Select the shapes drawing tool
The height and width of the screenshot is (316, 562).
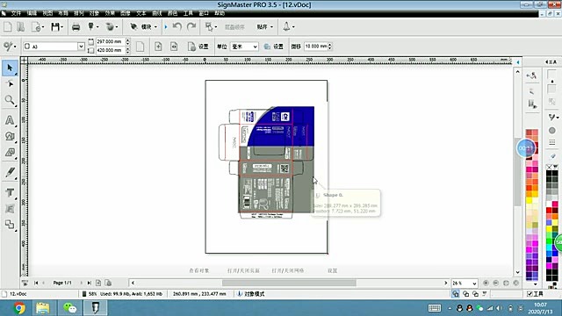[x=10, y=137]
